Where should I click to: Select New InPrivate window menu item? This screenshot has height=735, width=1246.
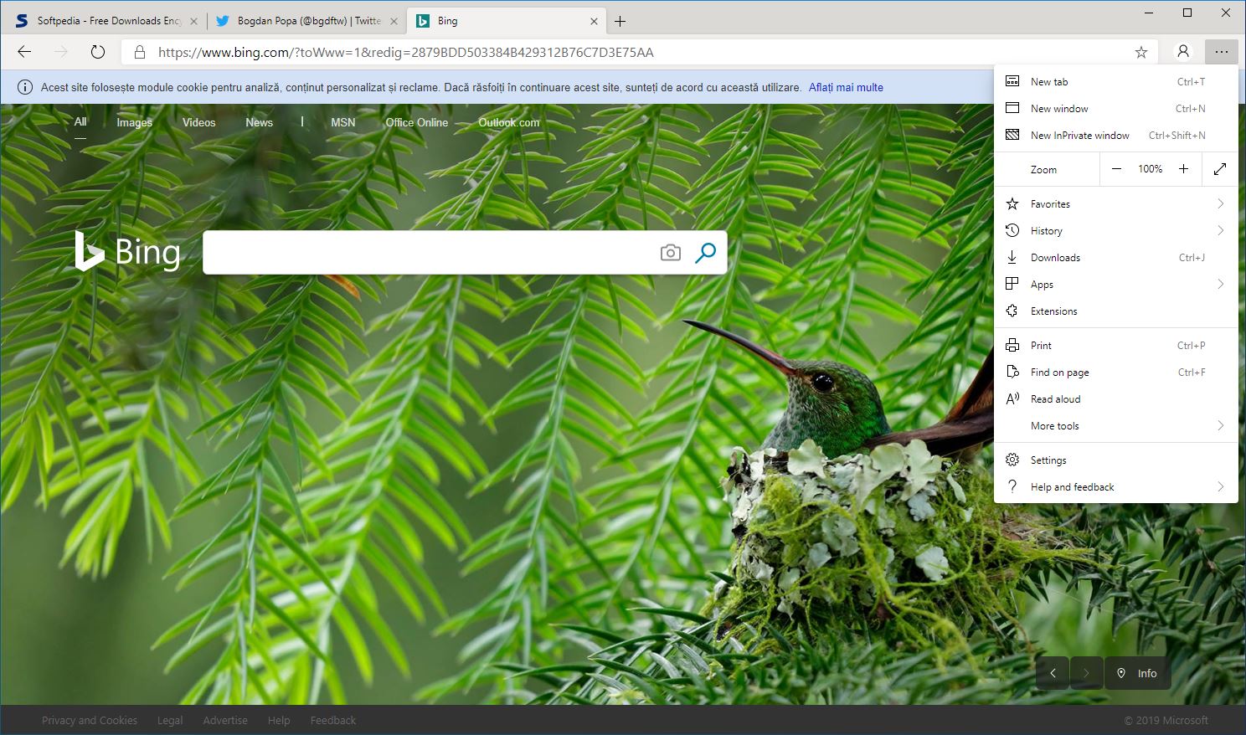(1079, 136)
